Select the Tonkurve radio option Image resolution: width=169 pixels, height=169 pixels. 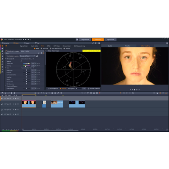pyautogui.click(x=41, y=49)
